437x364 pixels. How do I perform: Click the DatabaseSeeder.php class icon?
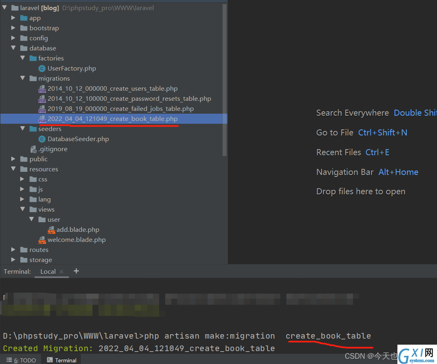coord(42,139)
